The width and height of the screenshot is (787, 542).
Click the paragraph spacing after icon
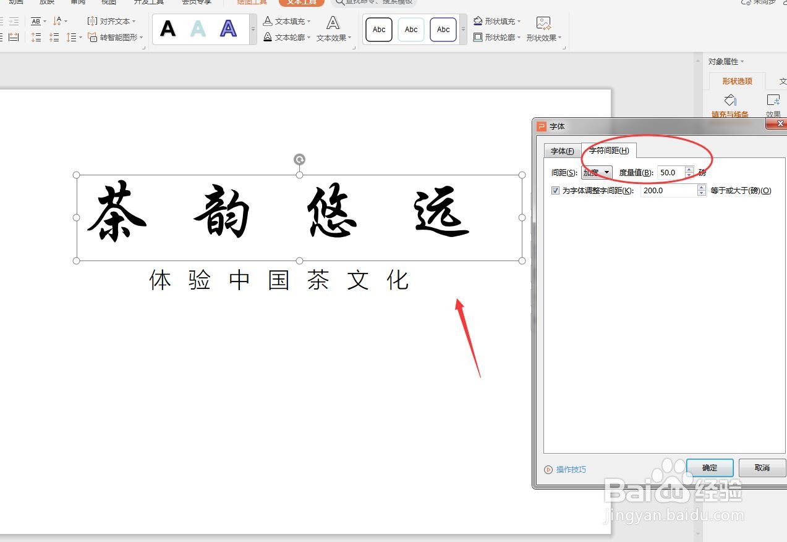54,37
